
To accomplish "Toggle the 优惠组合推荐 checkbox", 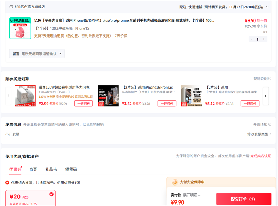I will coord(7,183).
